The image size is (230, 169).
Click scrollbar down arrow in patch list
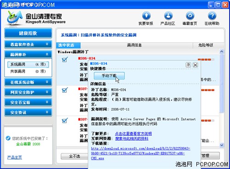pyautogui.click(x=222, y=145)
